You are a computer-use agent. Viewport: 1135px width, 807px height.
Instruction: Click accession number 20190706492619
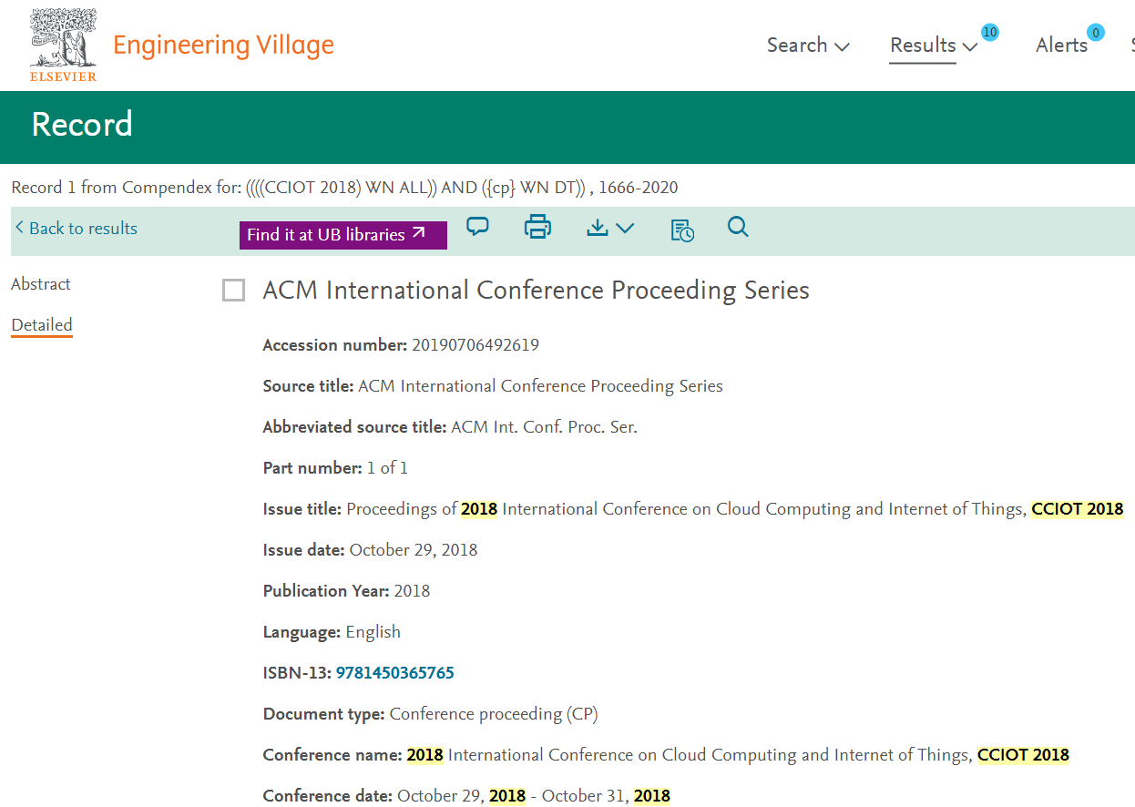click(x=475, y=345)
